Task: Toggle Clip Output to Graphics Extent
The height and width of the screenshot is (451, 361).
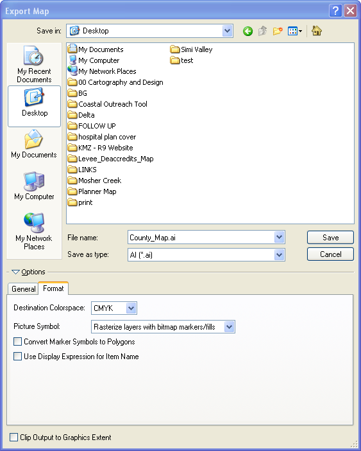Action: click(13, 438)
